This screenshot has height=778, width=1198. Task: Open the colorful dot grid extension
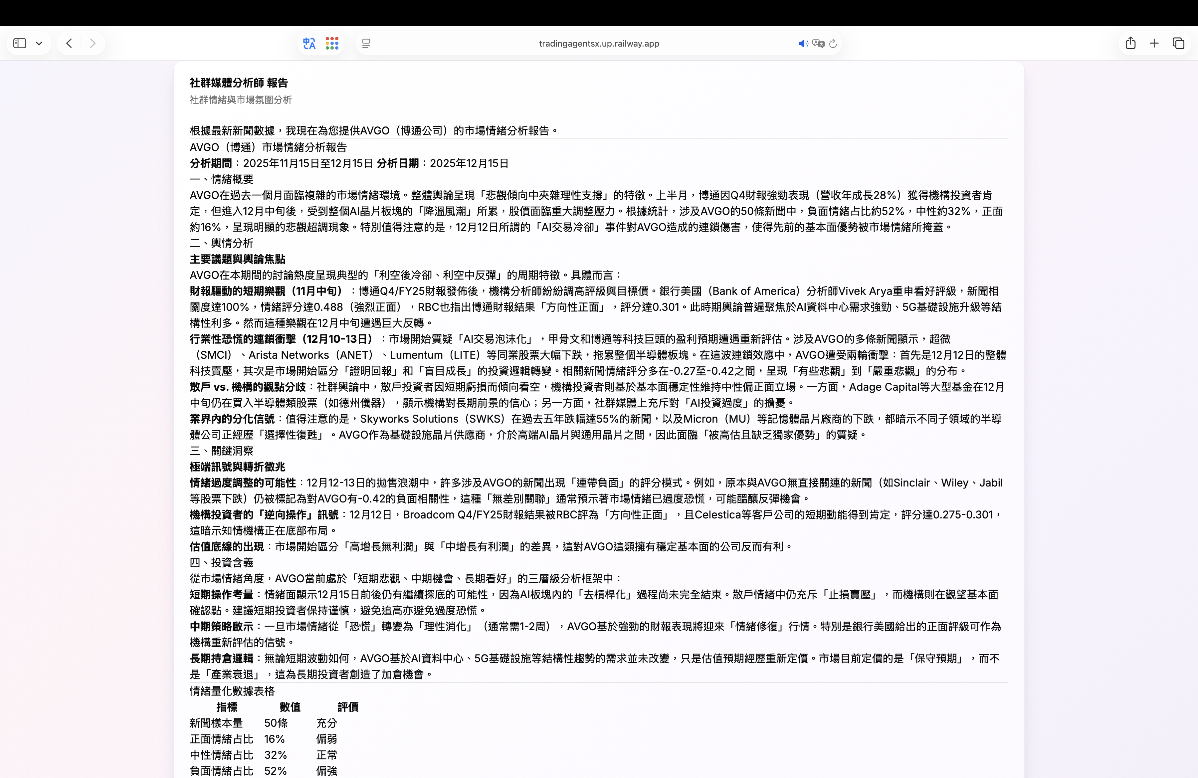coord(332,43)
